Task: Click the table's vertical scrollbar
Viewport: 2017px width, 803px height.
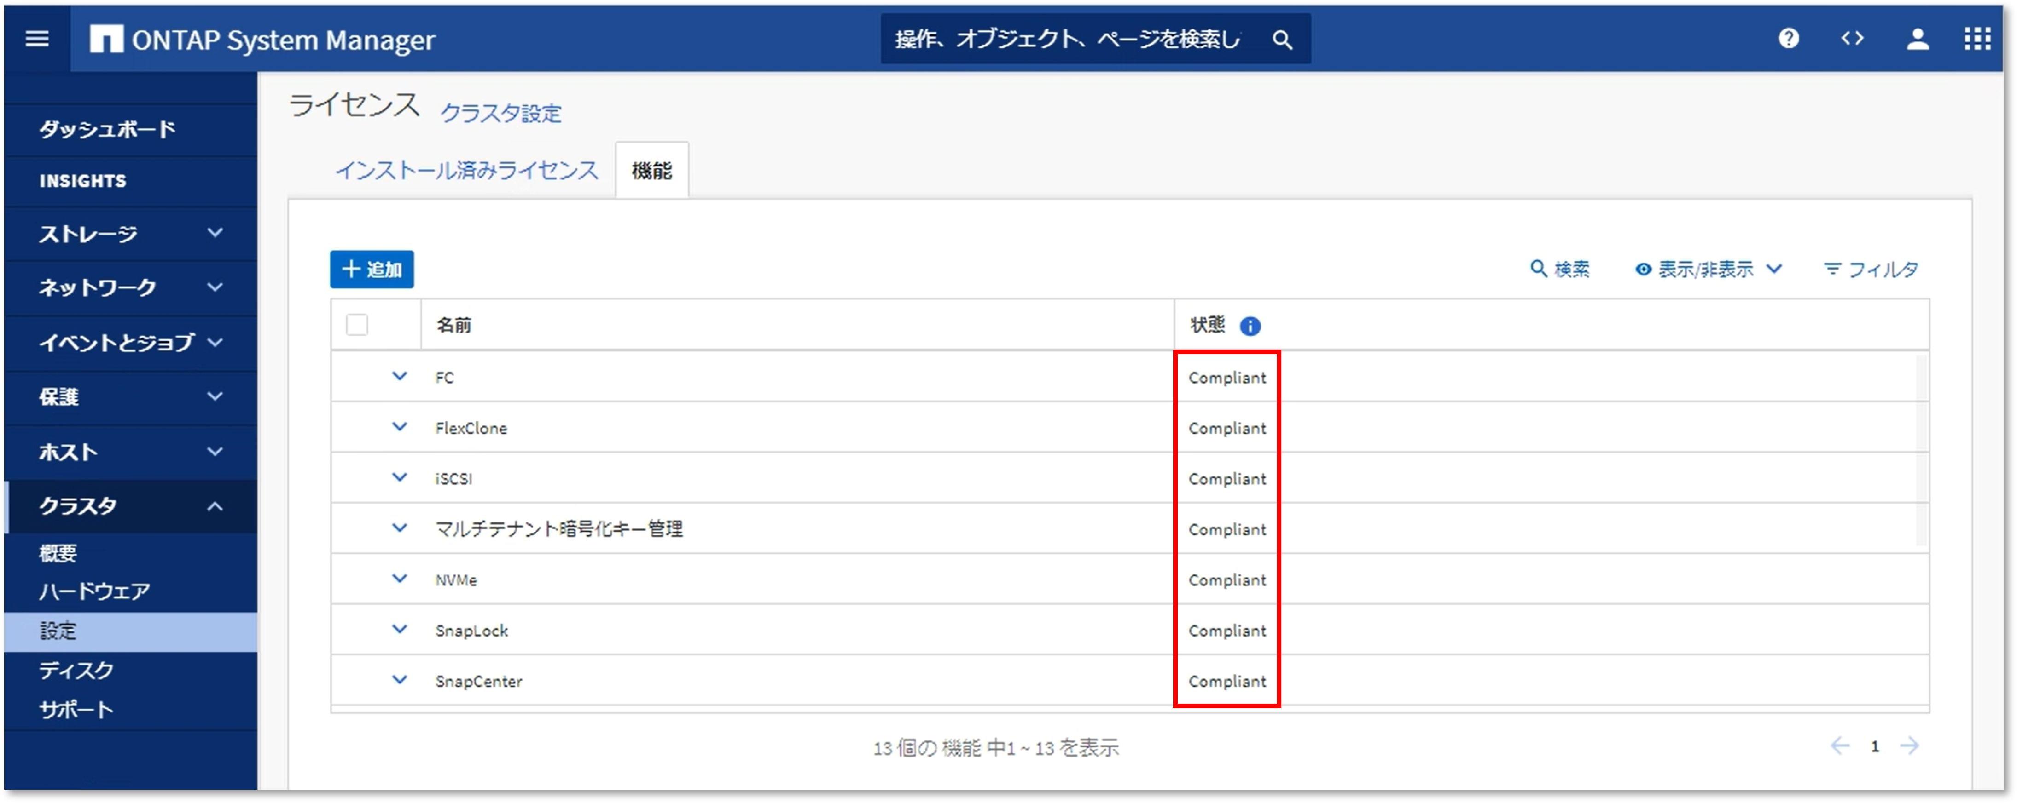Action: 1922,450
